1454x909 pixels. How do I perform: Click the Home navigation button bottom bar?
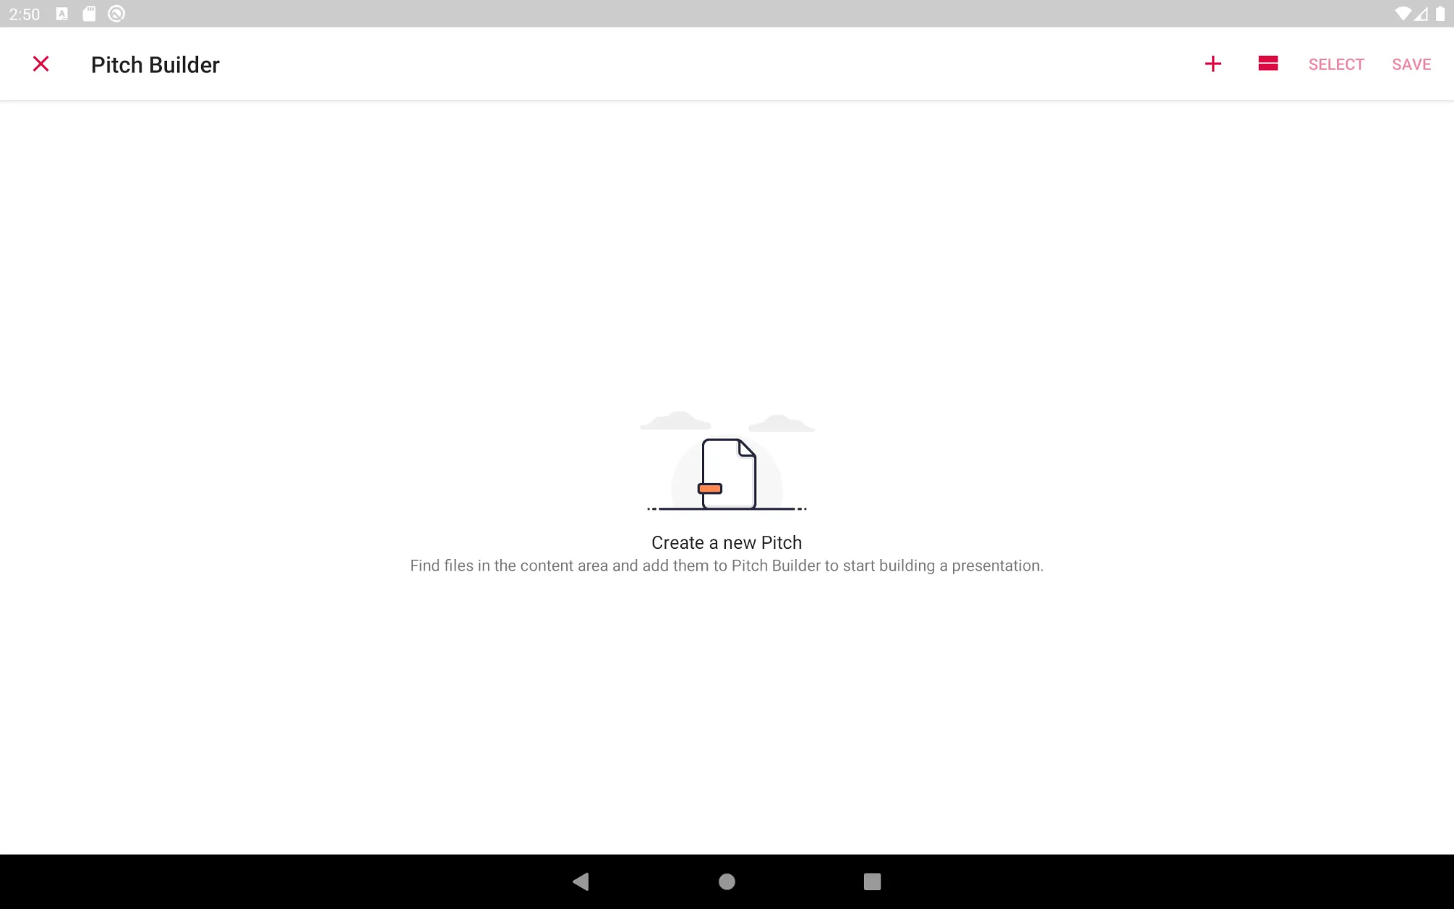727,881
